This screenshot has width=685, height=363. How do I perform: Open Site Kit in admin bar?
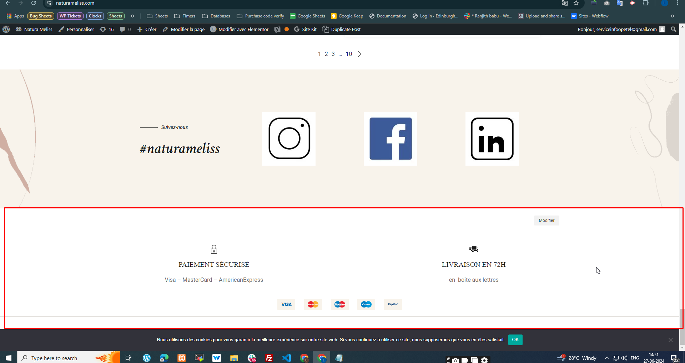point(305,29)
